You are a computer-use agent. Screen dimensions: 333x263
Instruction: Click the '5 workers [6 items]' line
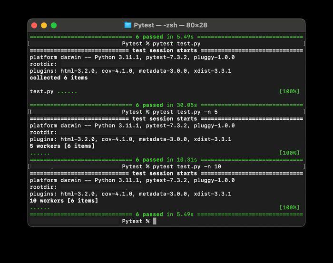pyautogui.click(x=62, y=146)
